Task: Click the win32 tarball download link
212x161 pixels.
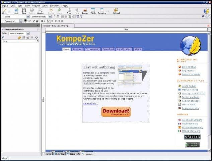Action: (x=189, y=86)
